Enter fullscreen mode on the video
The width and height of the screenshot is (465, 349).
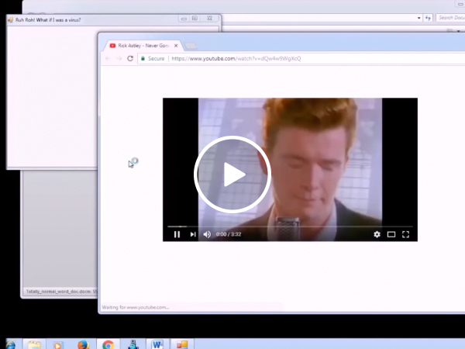(405, 234)
